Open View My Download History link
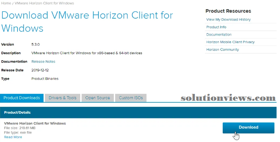 [x=228, y=19]
